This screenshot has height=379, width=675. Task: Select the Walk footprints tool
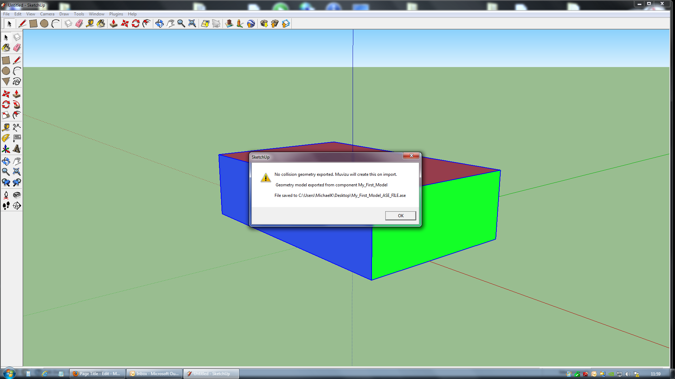(6, 206)
